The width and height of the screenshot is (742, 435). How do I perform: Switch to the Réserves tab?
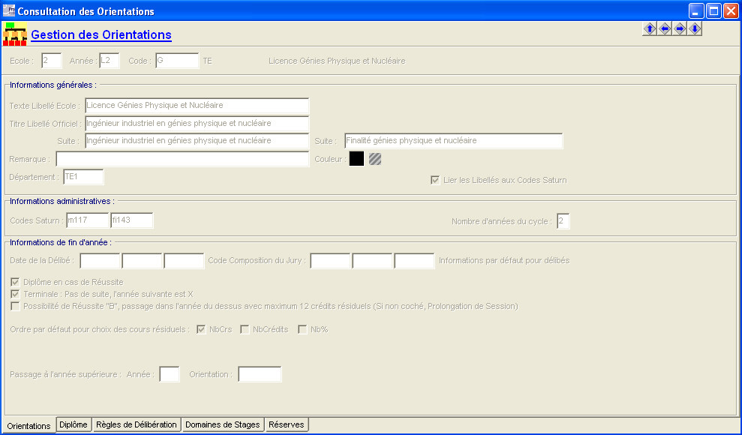[x=287, y=424]
